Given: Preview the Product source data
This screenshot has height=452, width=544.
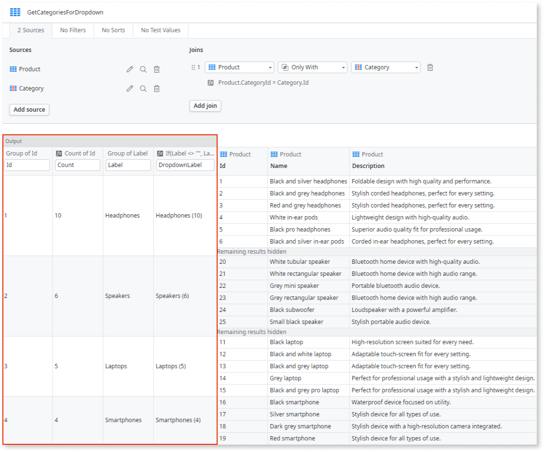Looking at the screenshot, I should (x=143, y=69).
